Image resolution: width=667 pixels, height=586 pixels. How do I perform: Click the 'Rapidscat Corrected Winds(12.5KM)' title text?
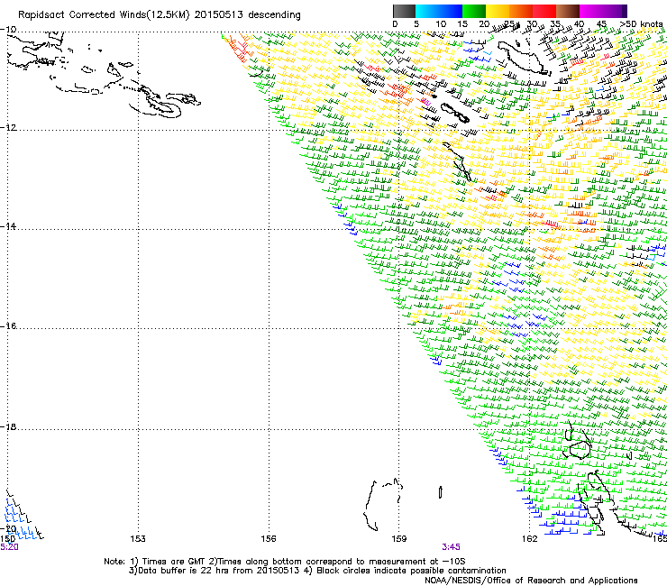(x=104, y=15)
